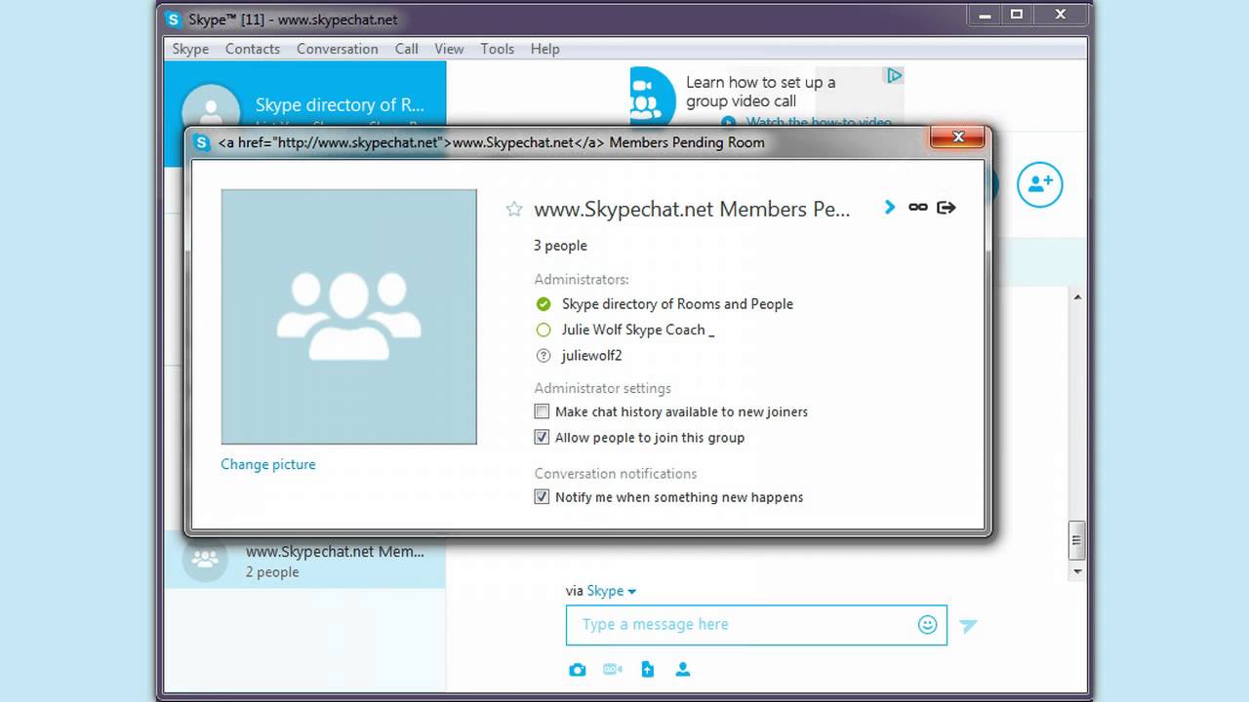Click the Watch the how-to video link
1249x702 pixels.
819,123
